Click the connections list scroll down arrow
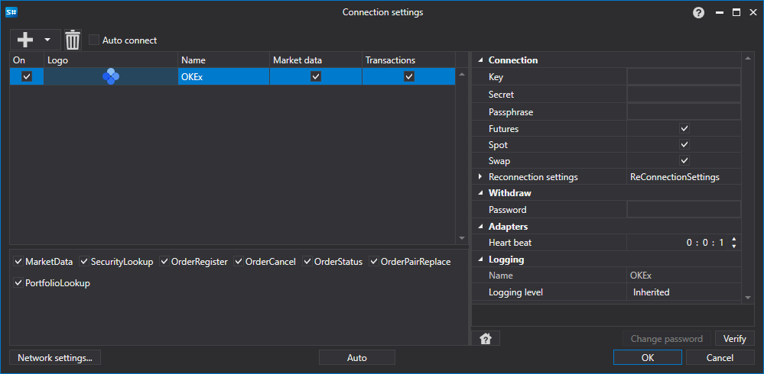This screenshot has width=764, height=374. 462,238
